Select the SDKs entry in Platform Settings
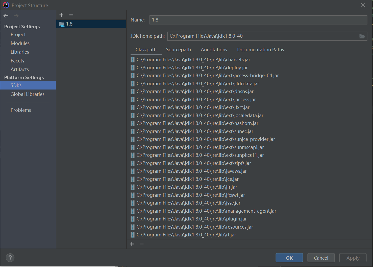 coord(16,85)
